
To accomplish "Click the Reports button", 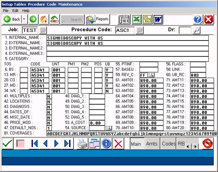I will [x=97, y=19].
